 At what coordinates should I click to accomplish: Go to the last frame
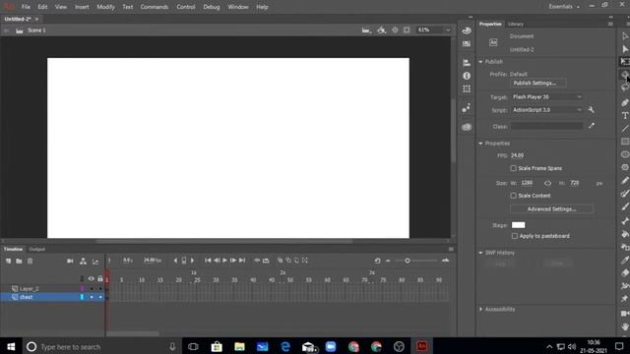242,260
